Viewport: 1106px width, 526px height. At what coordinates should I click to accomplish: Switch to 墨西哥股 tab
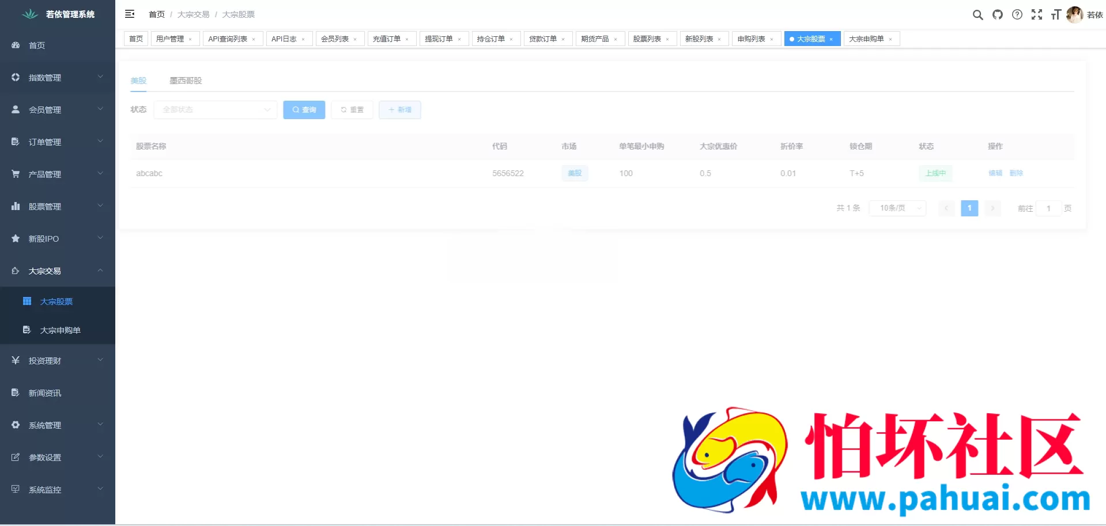pyautogui.click(x=186, y=81)
